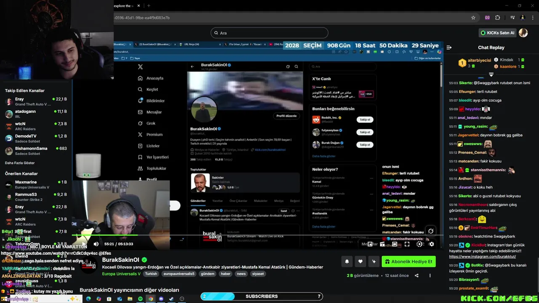Click KICKs Satın Al button
The width and height of the screenshot is (539, 303).
click(498, 33)
